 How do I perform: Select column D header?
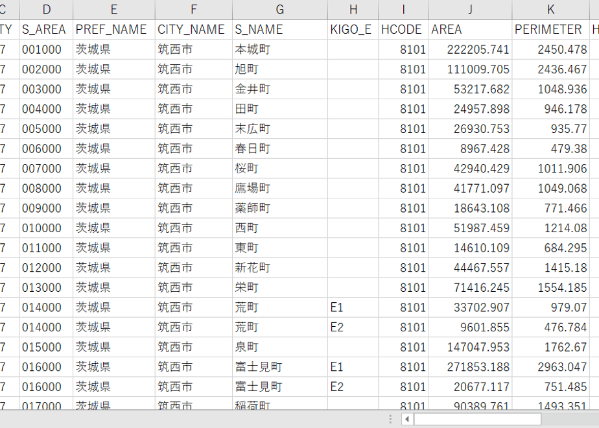coord(46,10)
